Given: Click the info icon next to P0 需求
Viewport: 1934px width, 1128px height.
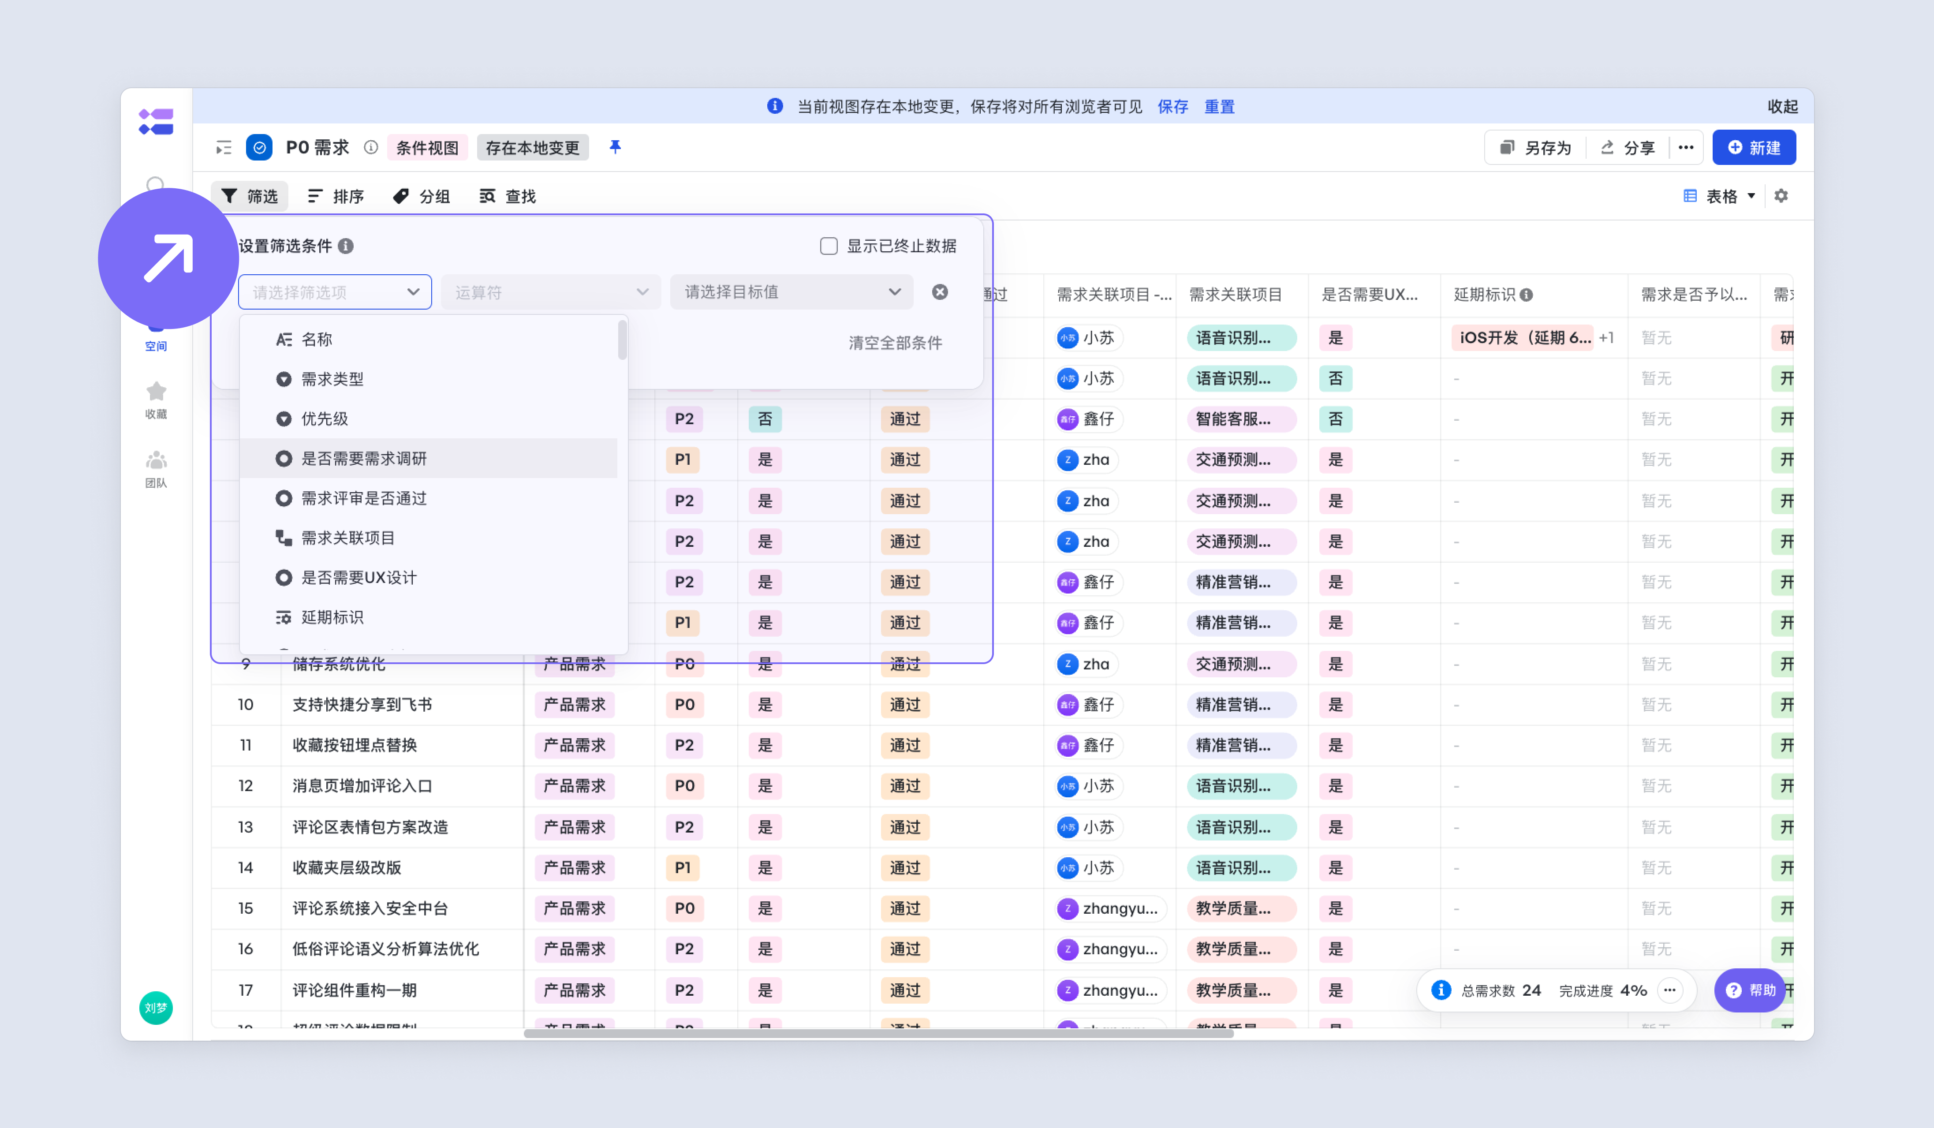Looking at the screenshot, I should [x=371, y=147].
